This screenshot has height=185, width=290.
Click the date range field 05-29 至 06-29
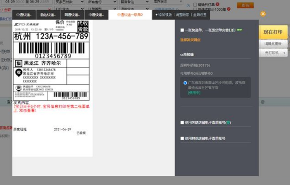pyautogui.click(x=27, y=2)
